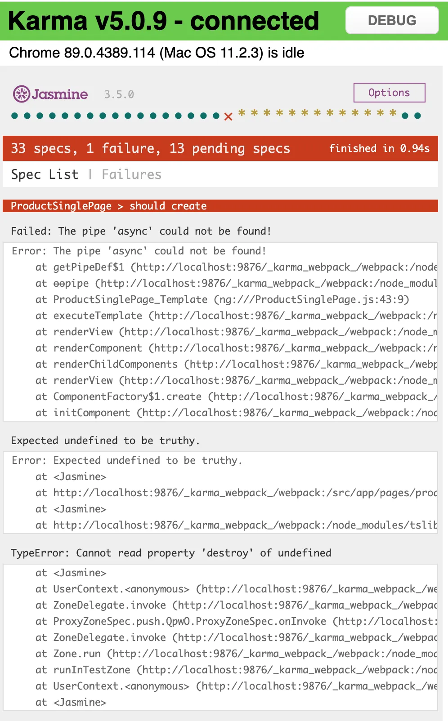
Task: Click the 'Karma v5.0.9 - connected' banner title
Action: coord(163,21)
